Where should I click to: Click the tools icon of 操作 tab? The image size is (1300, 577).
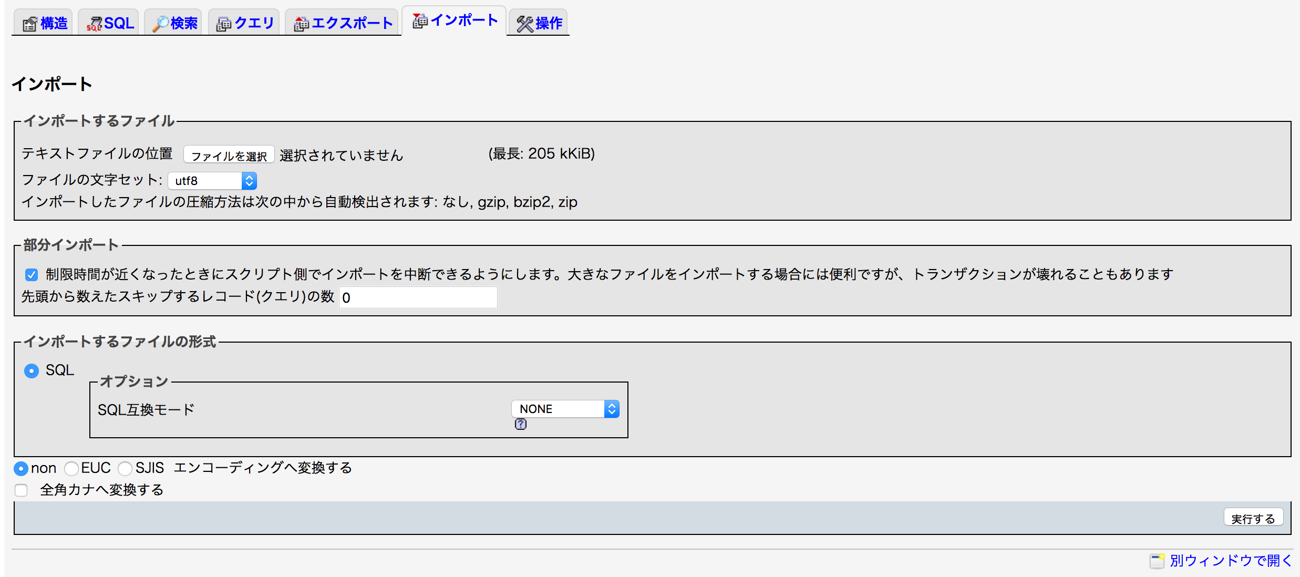click(524, 24)
